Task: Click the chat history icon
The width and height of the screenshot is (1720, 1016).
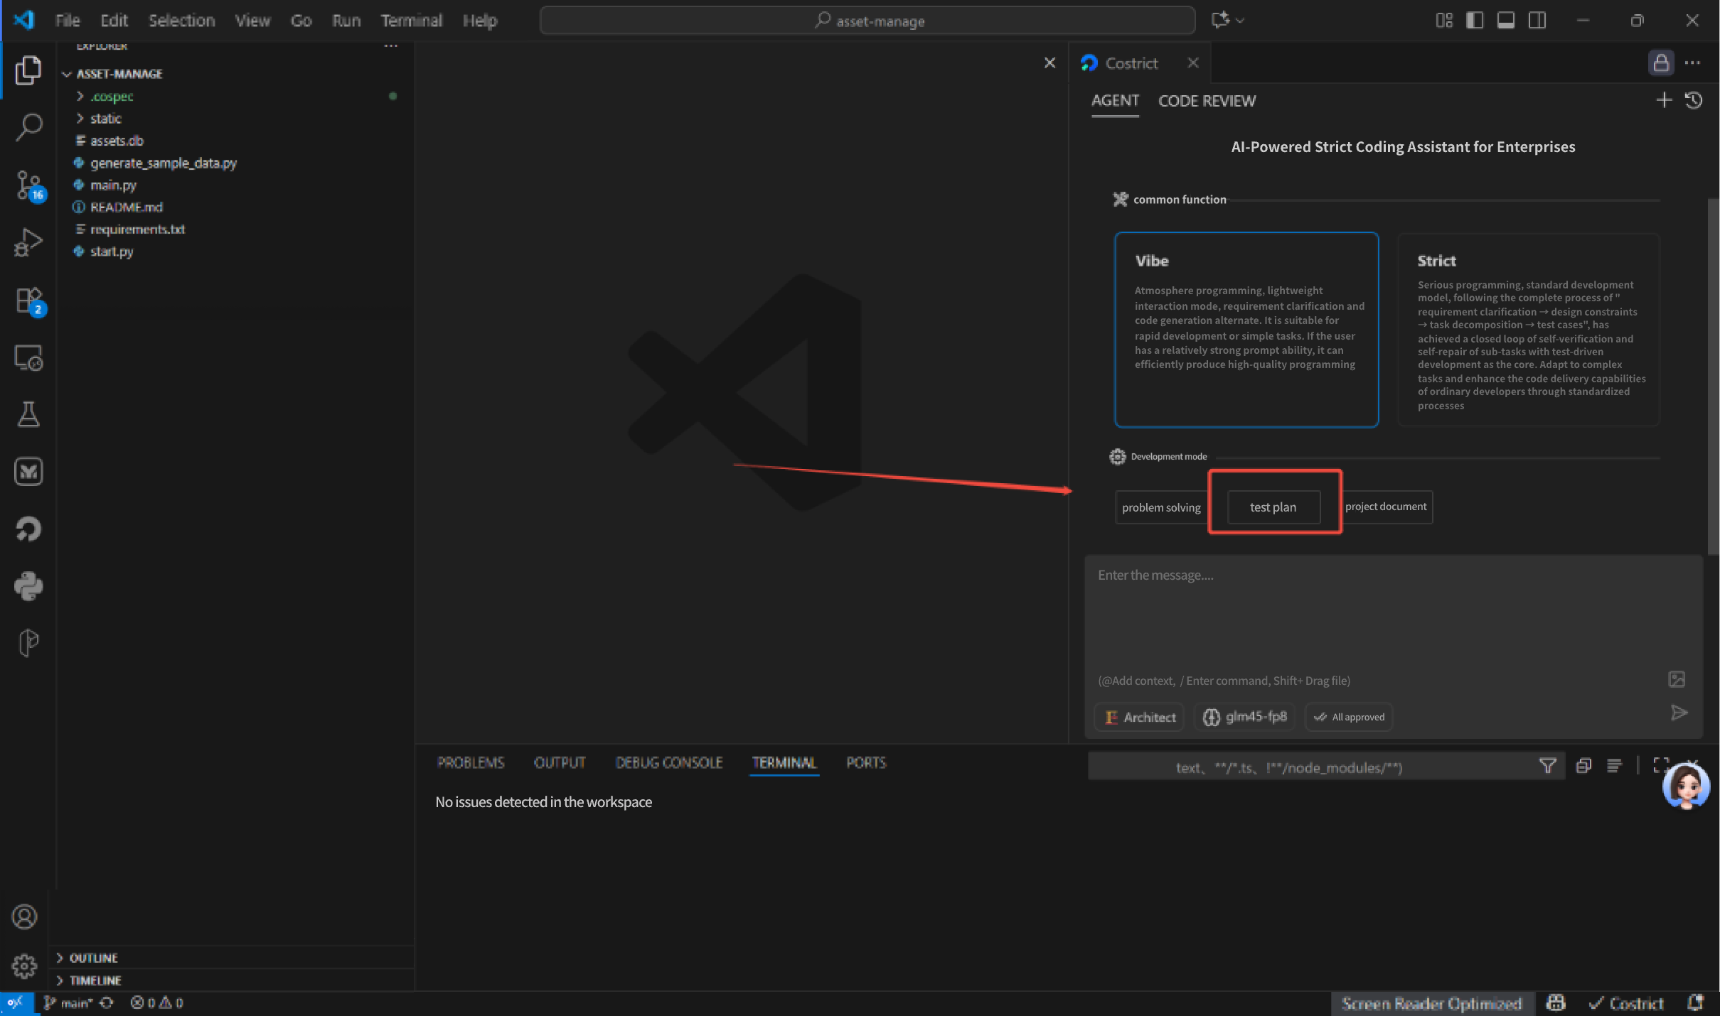Action: point(1694,101)
